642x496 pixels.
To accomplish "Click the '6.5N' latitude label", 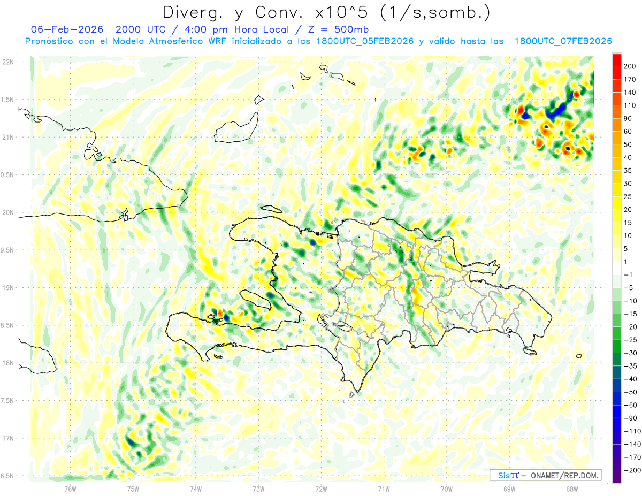I will pos(7,476).
